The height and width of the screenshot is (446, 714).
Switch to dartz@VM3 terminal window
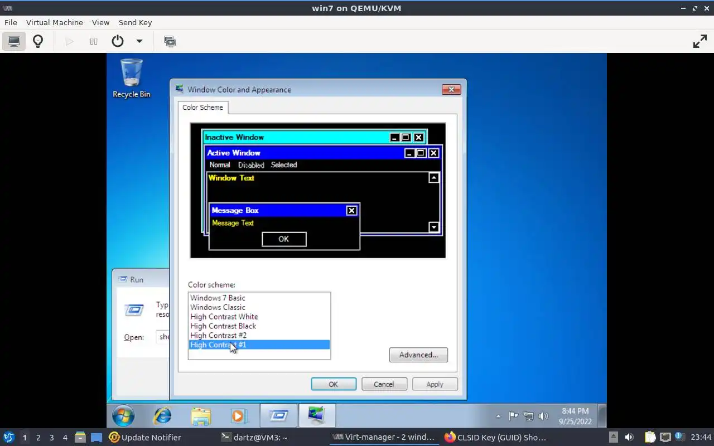click(254, 438)
